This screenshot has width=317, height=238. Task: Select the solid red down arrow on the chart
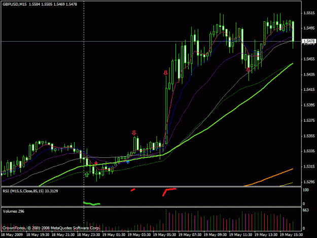96,163
